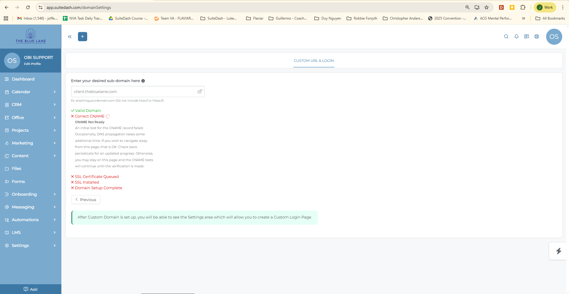Click the yellow extension icon in toolbar

coord(512,7)
